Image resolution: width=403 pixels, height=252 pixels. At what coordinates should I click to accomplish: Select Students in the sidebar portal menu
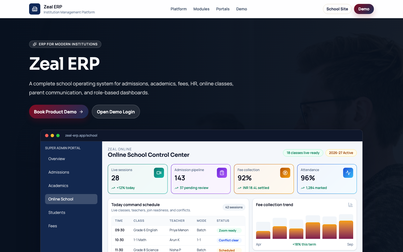coord(71,213)
